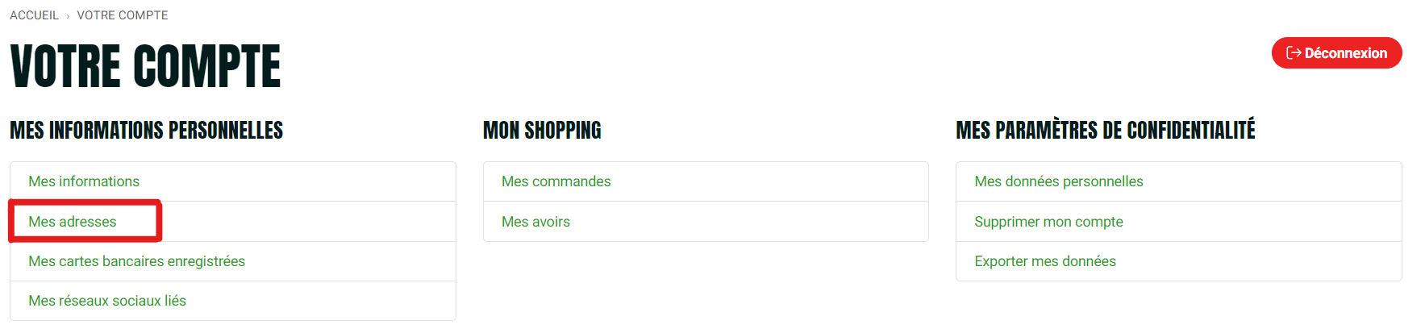Click the Mon Shopping heading
The width and height of the screenshot is (1425, 333).
(542, 131)
